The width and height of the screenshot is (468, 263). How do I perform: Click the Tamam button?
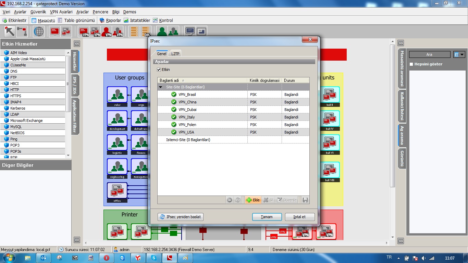point(267,217)
